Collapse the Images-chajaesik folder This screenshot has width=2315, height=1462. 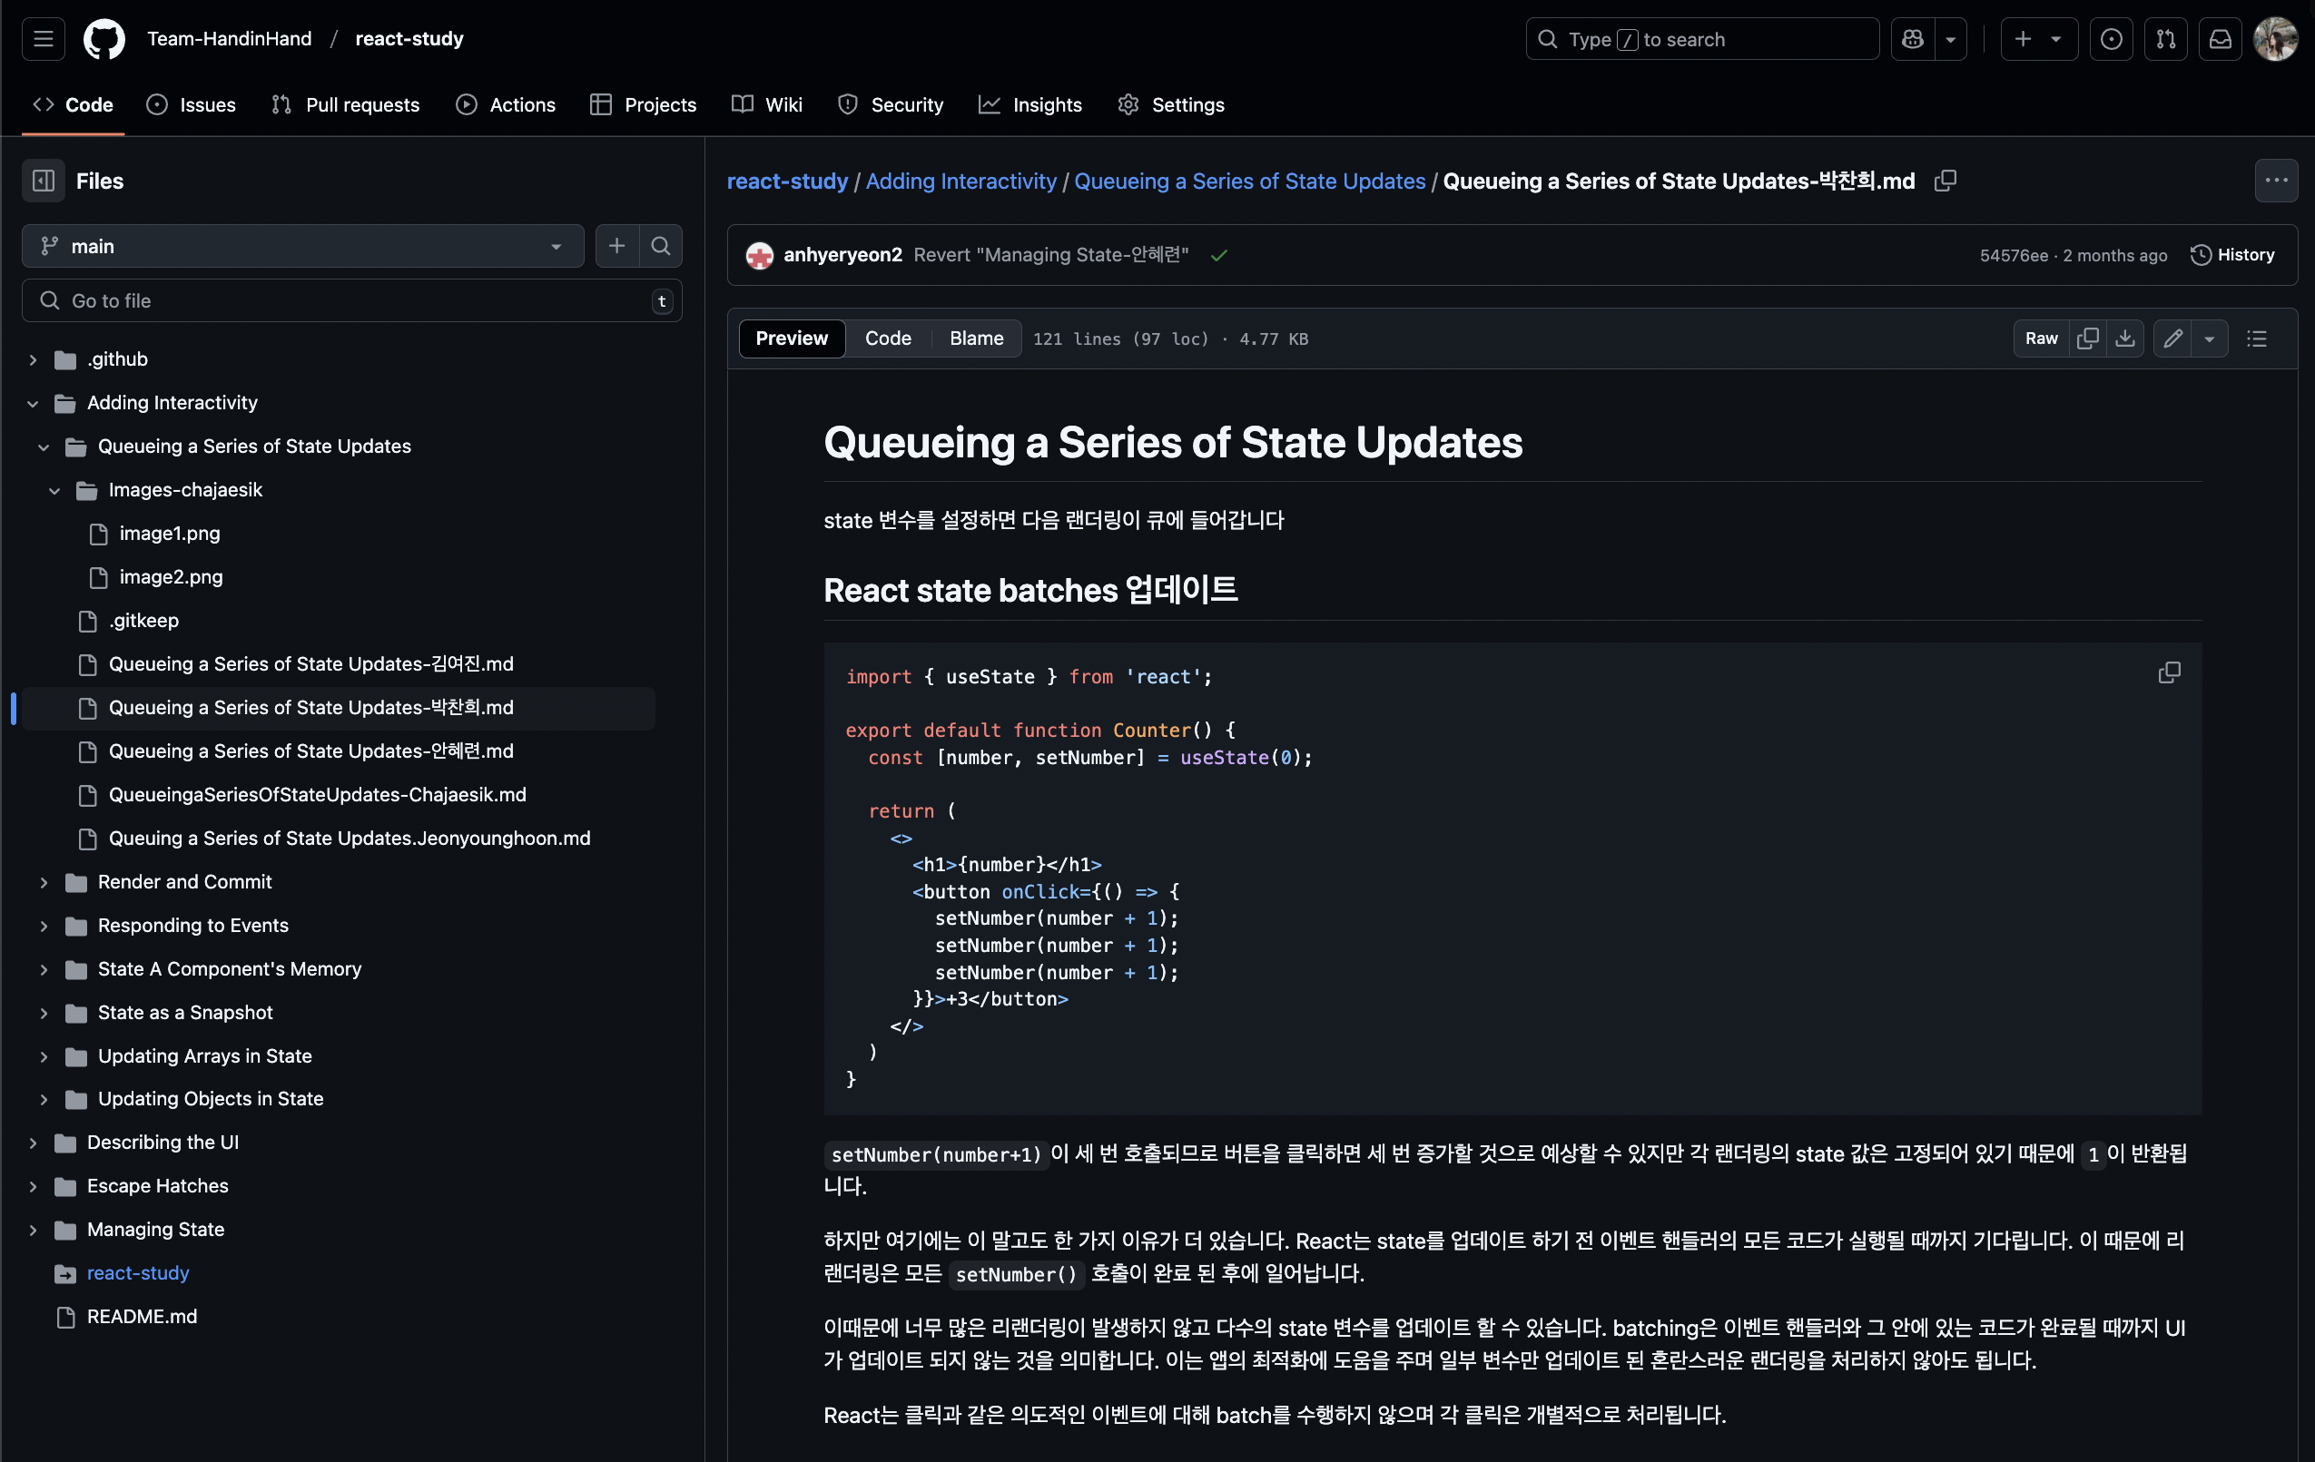click(x=54, y=490)
